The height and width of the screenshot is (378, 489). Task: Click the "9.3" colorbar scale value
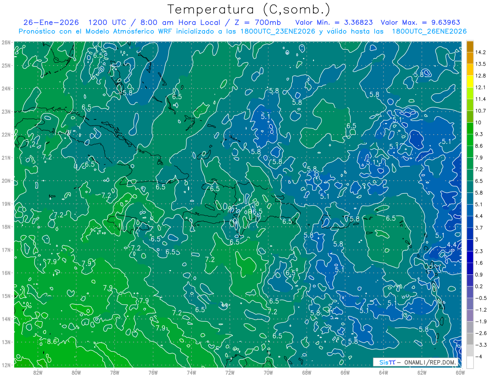(479, 134)
